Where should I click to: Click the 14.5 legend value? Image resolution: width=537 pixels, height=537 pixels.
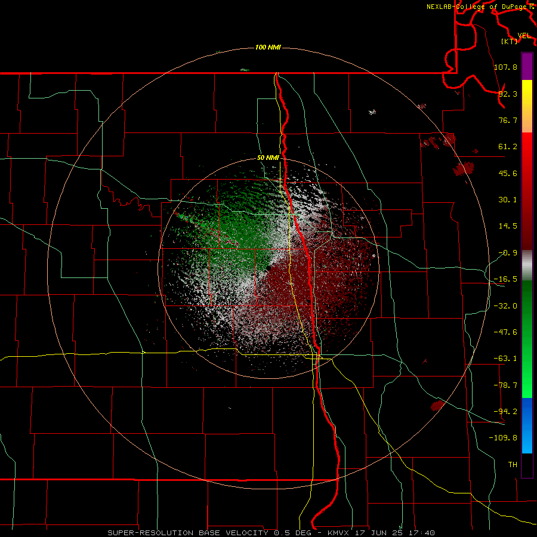coord(508,226)
